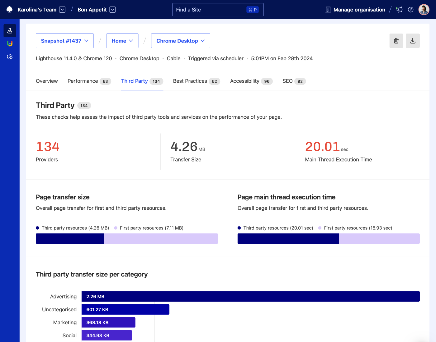Open the profile avatar menu
This screenshot has width=436, height=342.
(424, 10)
